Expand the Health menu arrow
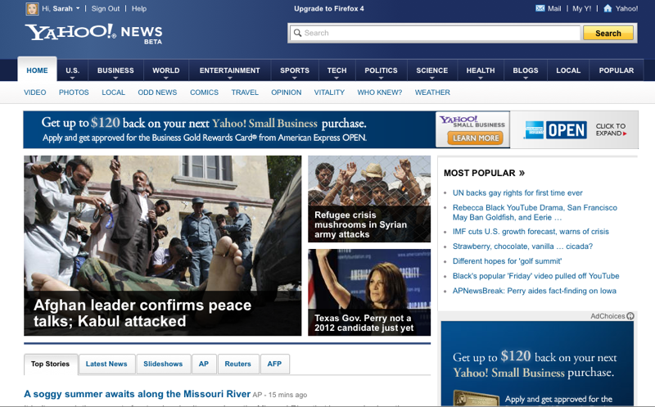655x407 pixels. 481,78
